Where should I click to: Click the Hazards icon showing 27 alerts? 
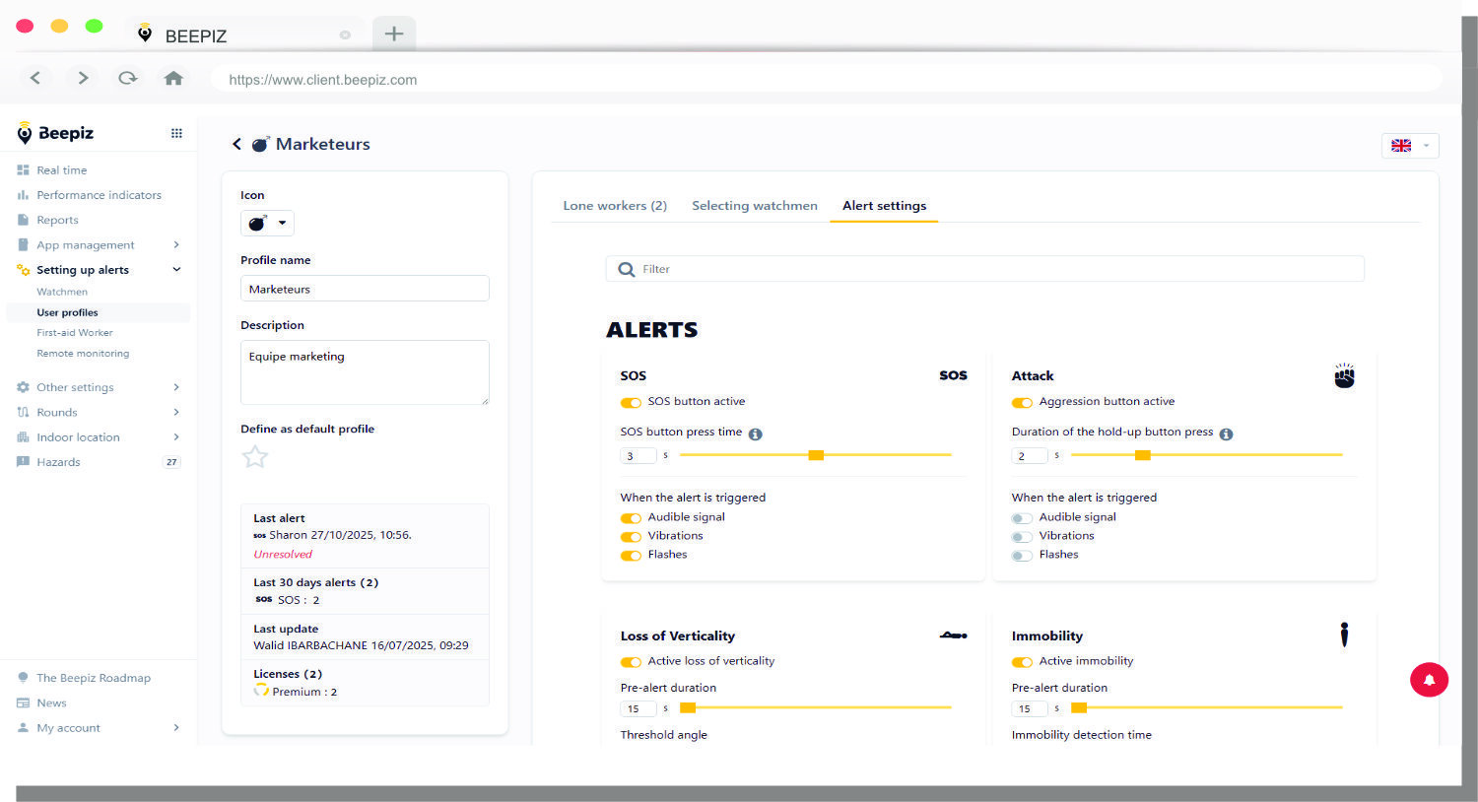coord(22,461)
